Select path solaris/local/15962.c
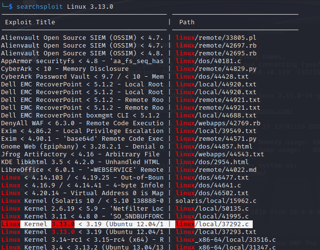The image size is (320, 250). pyautogui.click(x=216, y=201)
